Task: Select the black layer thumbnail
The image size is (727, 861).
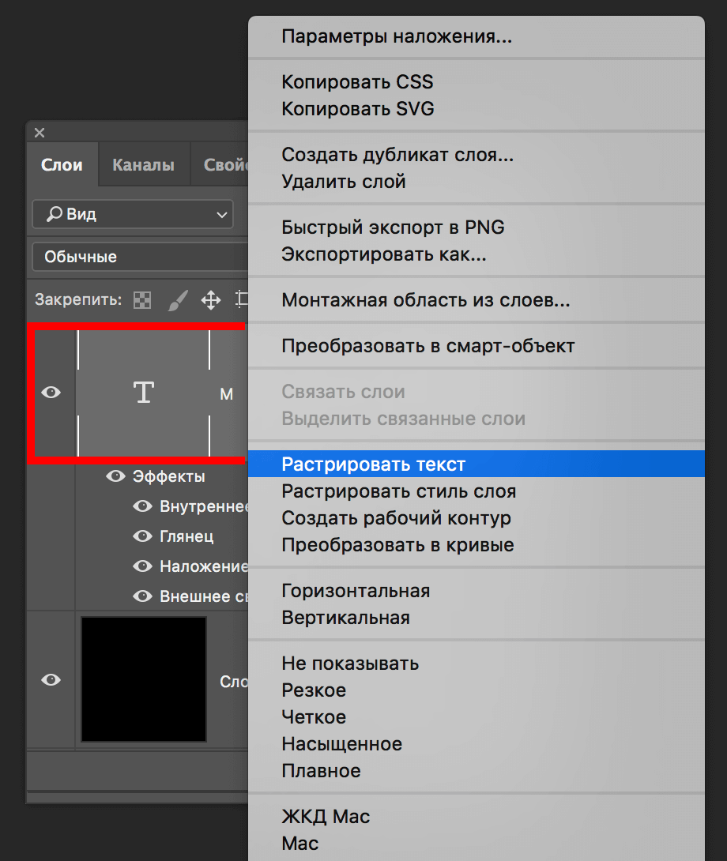Action: pyautogui.click(x=143, y=680)
